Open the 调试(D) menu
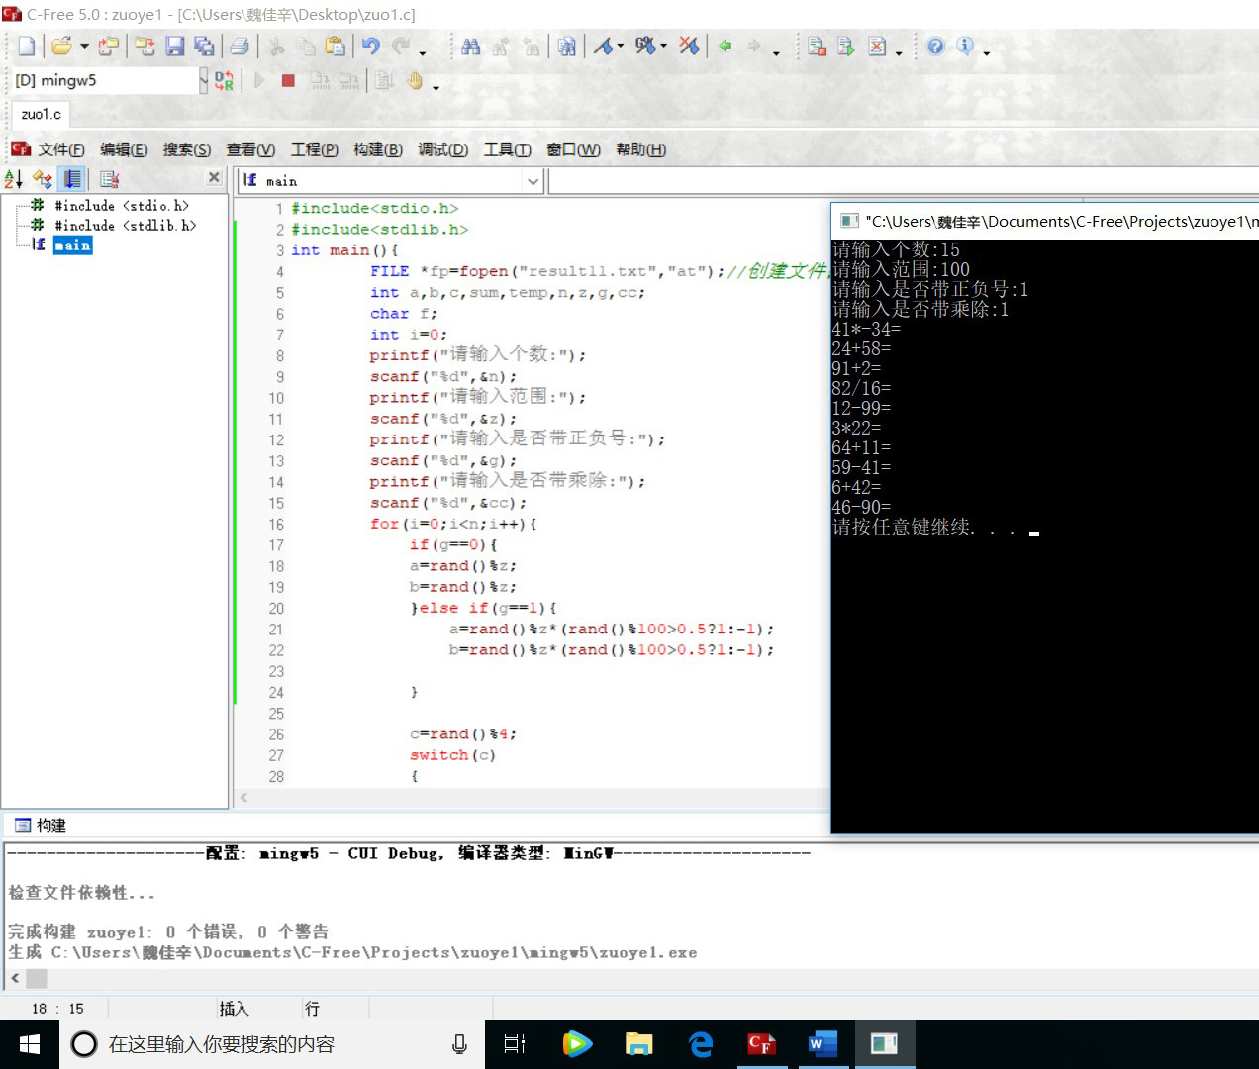1259x1069 pixels. point(442,149)
